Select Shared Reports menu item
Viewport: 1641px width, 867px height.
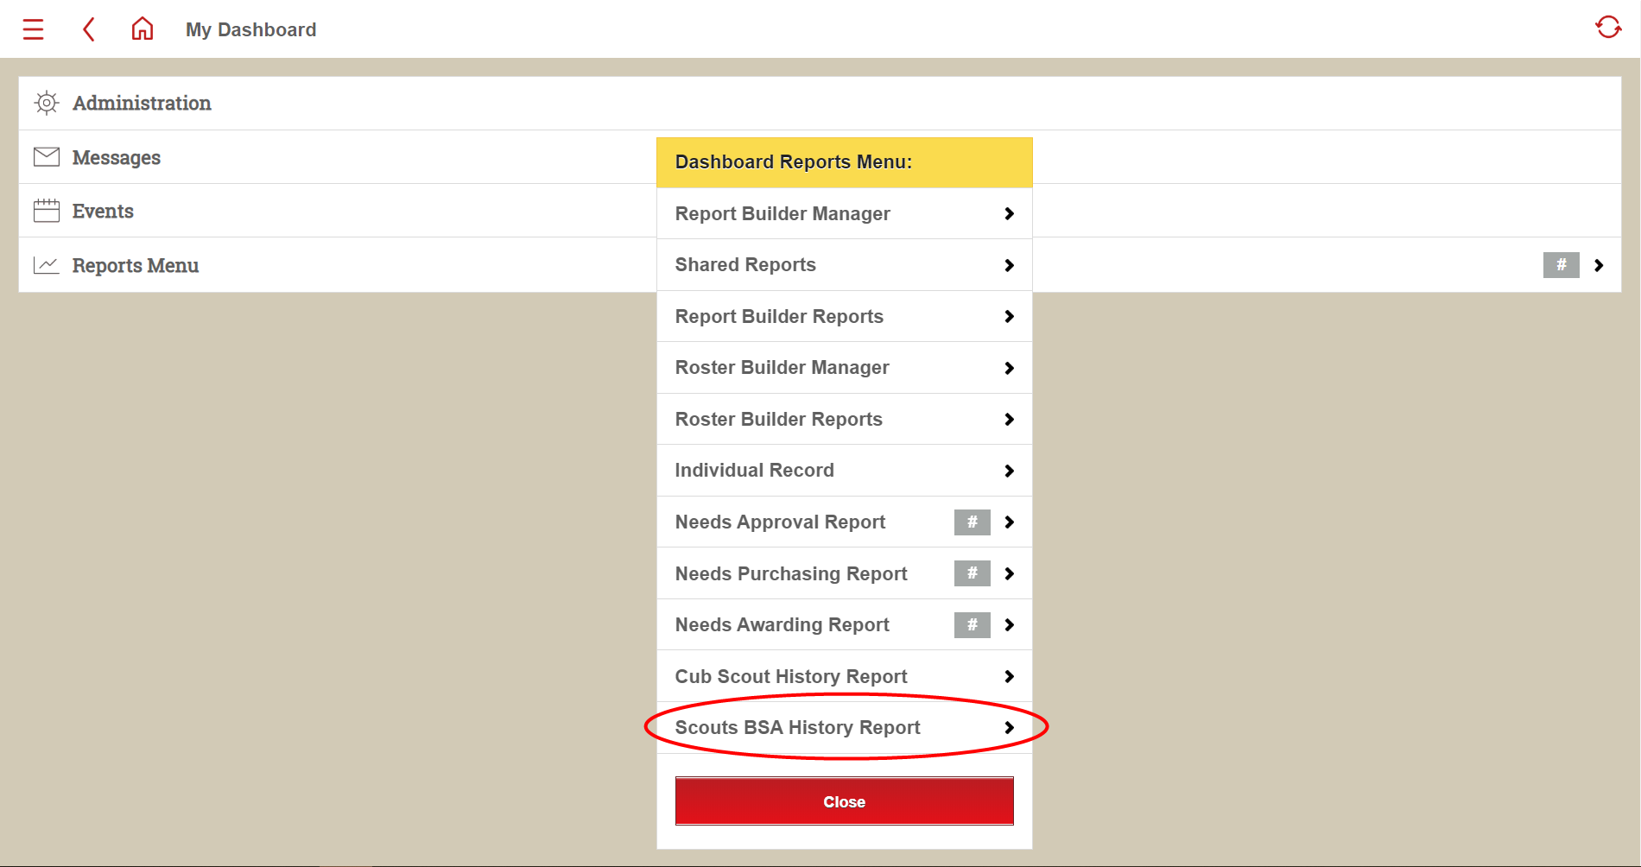(x=845, y=265)
